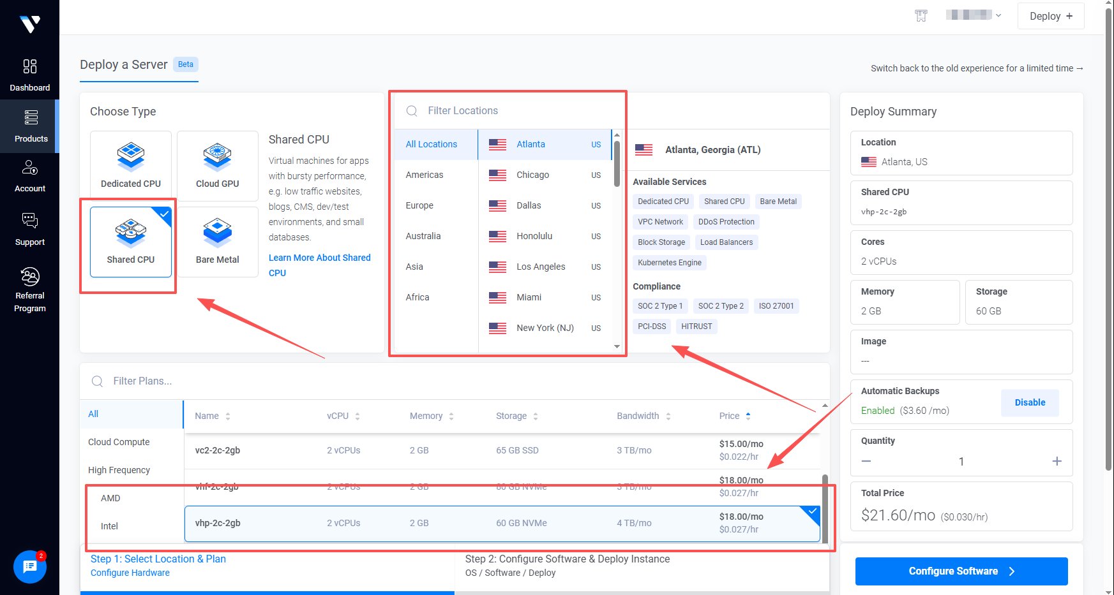This screenshot has width=1114, height=595.
Task: Open the live chat bubble icon
Action: click(x=30, y=566)
